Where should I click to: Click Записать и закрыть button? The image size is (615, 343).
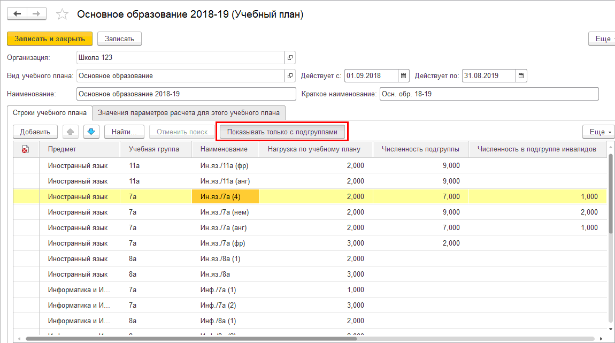click(x=50, y=39)
